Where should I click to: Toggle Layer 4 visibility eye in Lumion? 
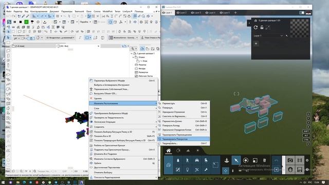coord(207,13)
